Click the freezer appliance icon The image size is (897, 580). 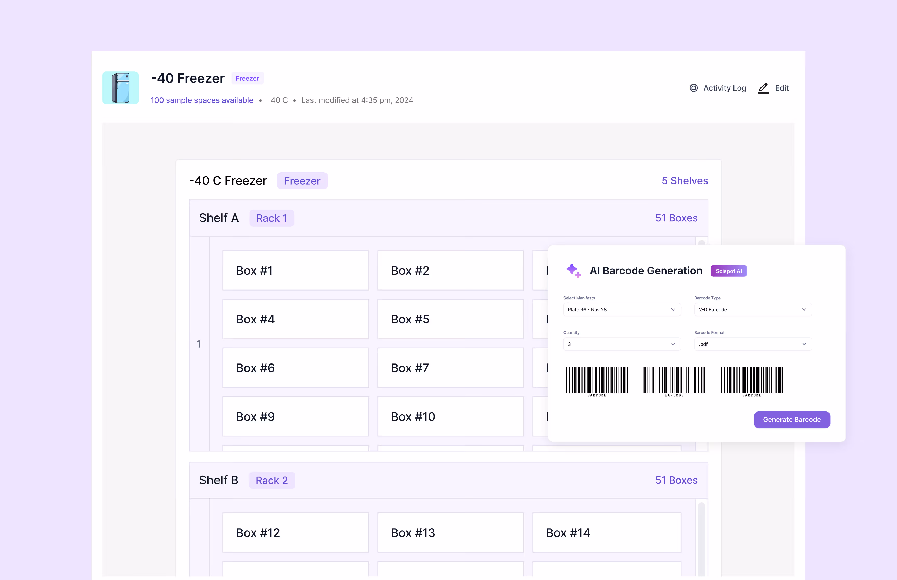coord(120,88)
